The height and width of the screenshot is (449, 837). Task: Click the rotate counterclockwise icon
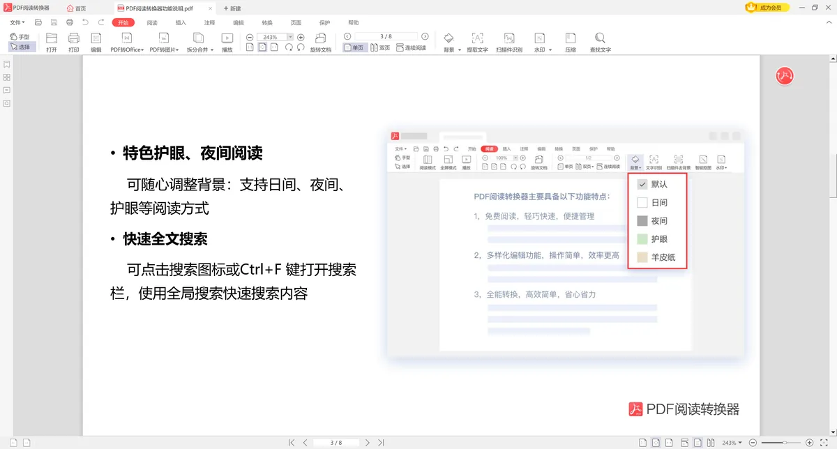pyautogui.click(x=301, y=47)
